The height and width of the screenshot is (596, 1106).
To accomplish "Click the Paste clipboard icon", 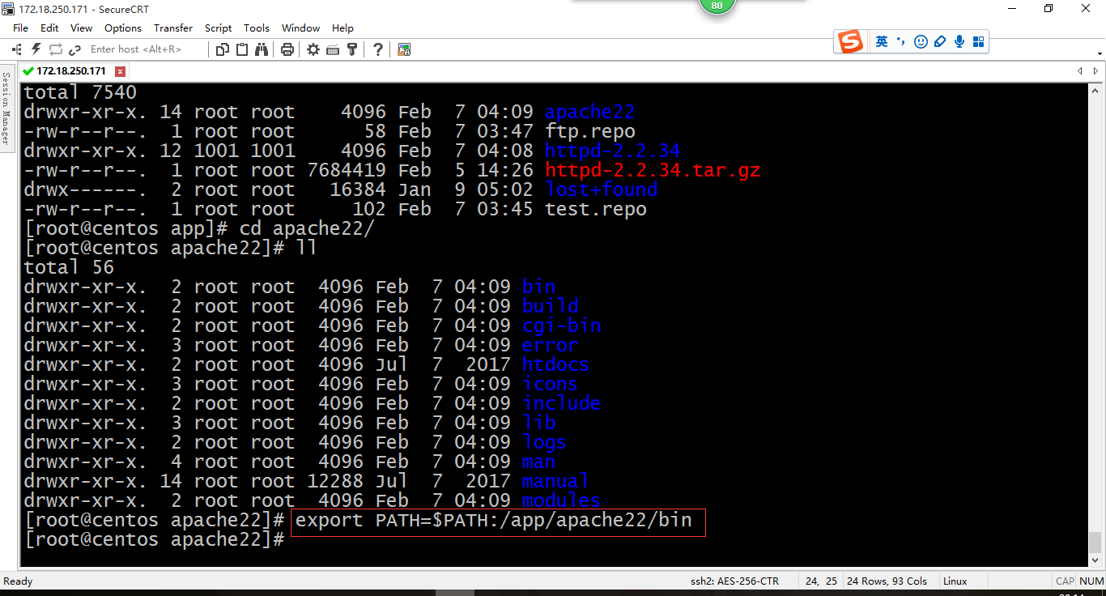I will tap(242, 49).
